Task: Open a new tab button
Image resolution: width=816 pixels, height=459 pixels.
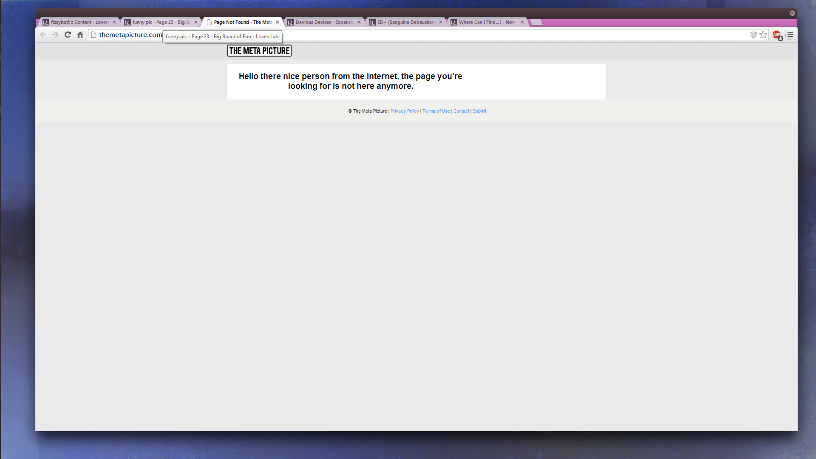Action: point(536,22)
